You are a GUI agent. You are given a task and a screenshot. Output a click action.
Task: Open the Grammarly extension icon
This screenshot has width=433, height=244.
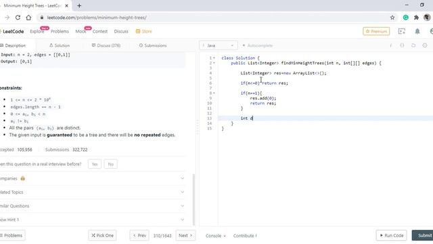[406, 18]
